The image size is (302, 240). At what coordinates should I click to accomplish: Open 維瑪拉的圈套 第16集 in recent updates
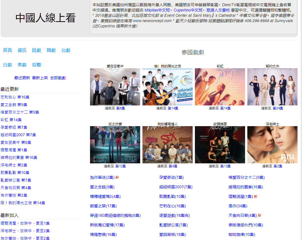[x=19, y=157]
